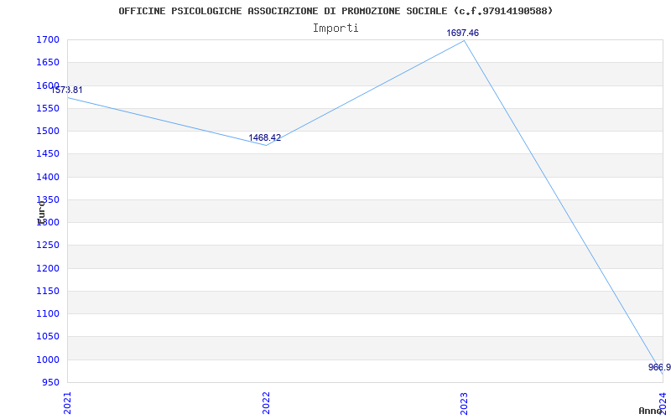
Task: Click the 1700 y-axis tick label
Action: (49, 39)
